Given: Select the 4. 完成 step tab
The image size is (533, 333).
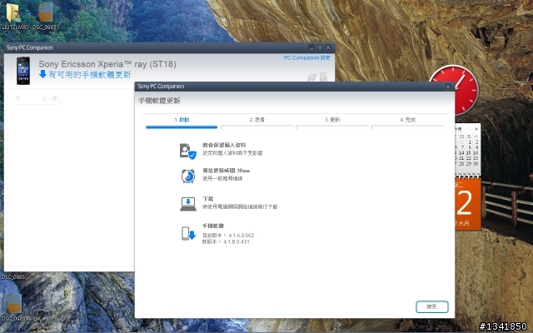Looking at the screenshot, I should 407,120.
